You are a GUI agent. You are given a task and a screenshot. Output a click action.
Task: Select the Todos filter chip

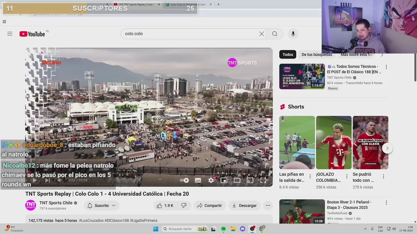pos(288,55)
